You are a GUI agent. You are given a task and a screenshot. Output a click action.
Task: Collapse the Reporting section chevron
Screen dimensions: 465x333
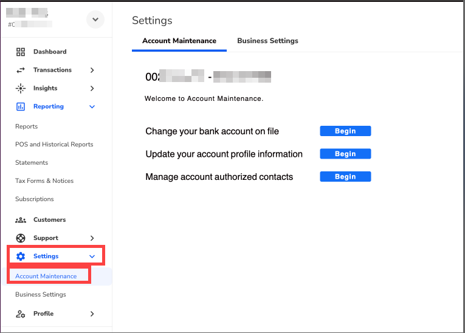point(92,106)
